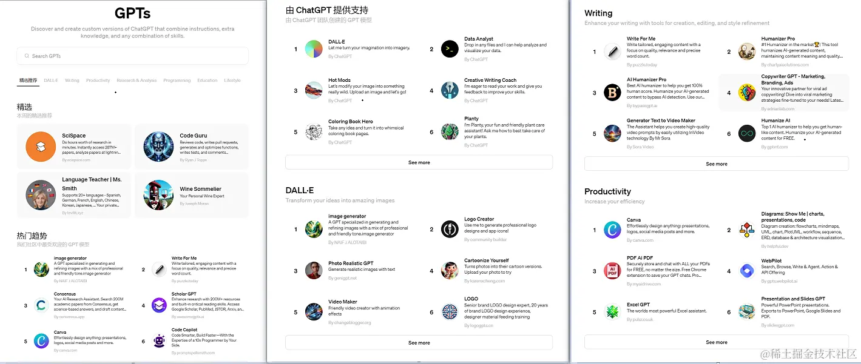Viewport: 861px width, 364px height.
Task: Open the Data Analyst terminal icon
Action: 450,49
